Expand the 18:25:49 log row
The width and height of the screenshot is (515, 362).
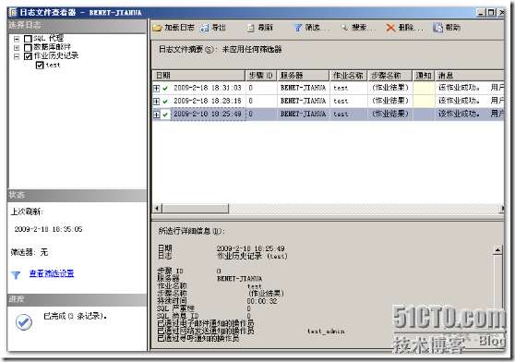pos(157,115)
